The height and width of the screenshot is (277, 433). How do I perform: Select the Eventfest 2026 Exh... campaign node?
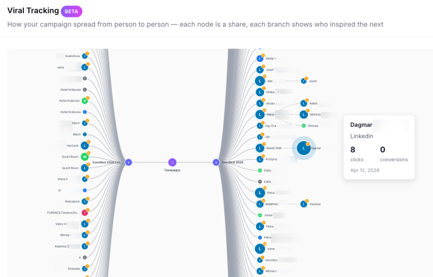[x=129, y=162]
